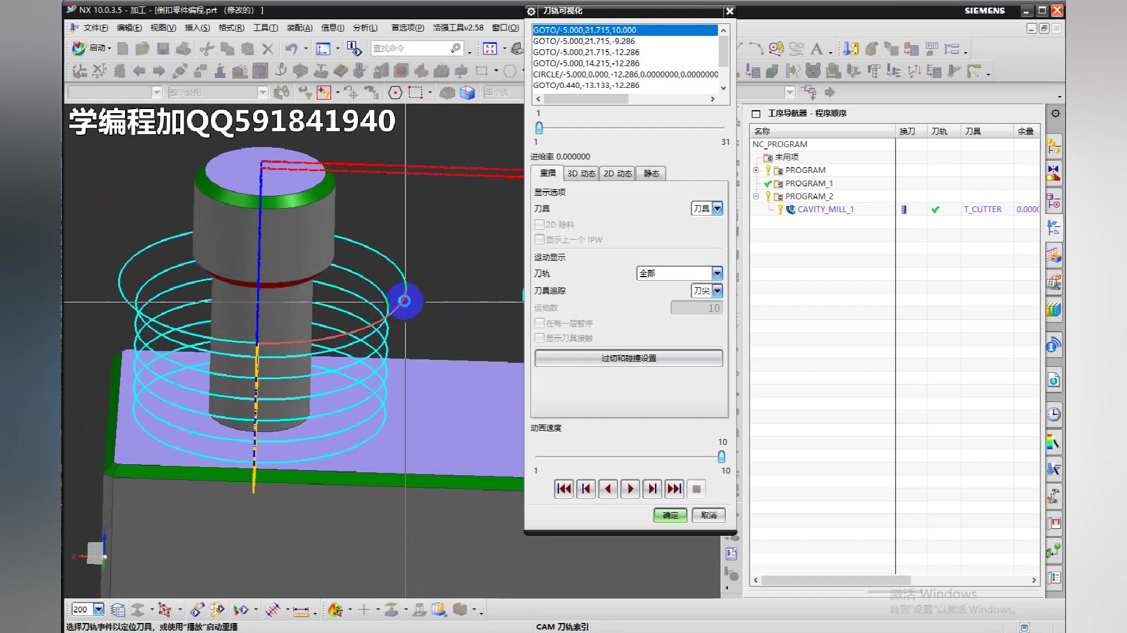Switch to the 3D 动态 tab

(581, 173)
